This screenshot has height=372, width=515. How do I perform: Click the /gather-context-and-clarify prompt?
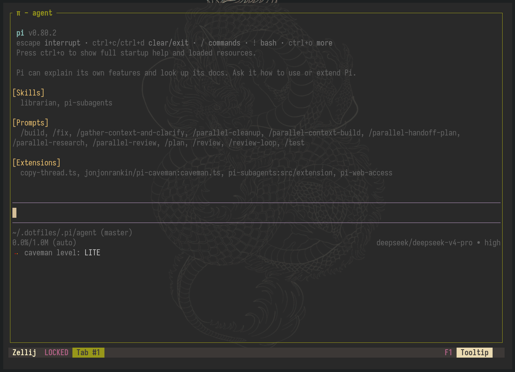(130, 133)
